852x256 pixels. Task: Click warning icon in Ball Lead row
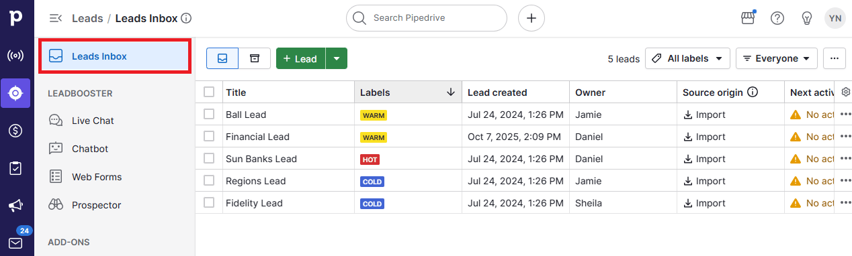coord(796,115)
